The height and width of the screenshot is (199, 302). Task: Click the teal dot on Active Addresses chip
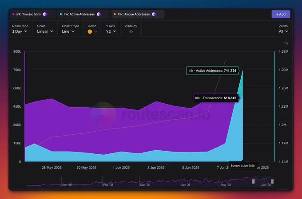point(61,14)
